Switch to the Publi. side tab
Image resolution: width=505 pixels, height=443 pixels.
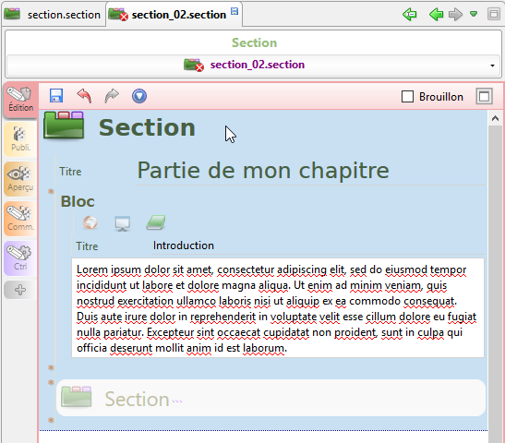click(20, 139)
